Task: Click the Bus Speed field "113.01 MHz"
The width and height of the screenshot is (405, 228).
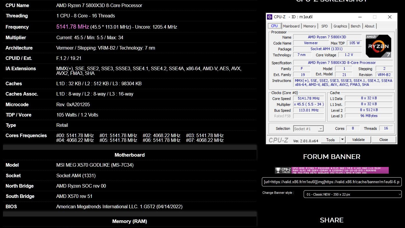Action: click(309, 110)
